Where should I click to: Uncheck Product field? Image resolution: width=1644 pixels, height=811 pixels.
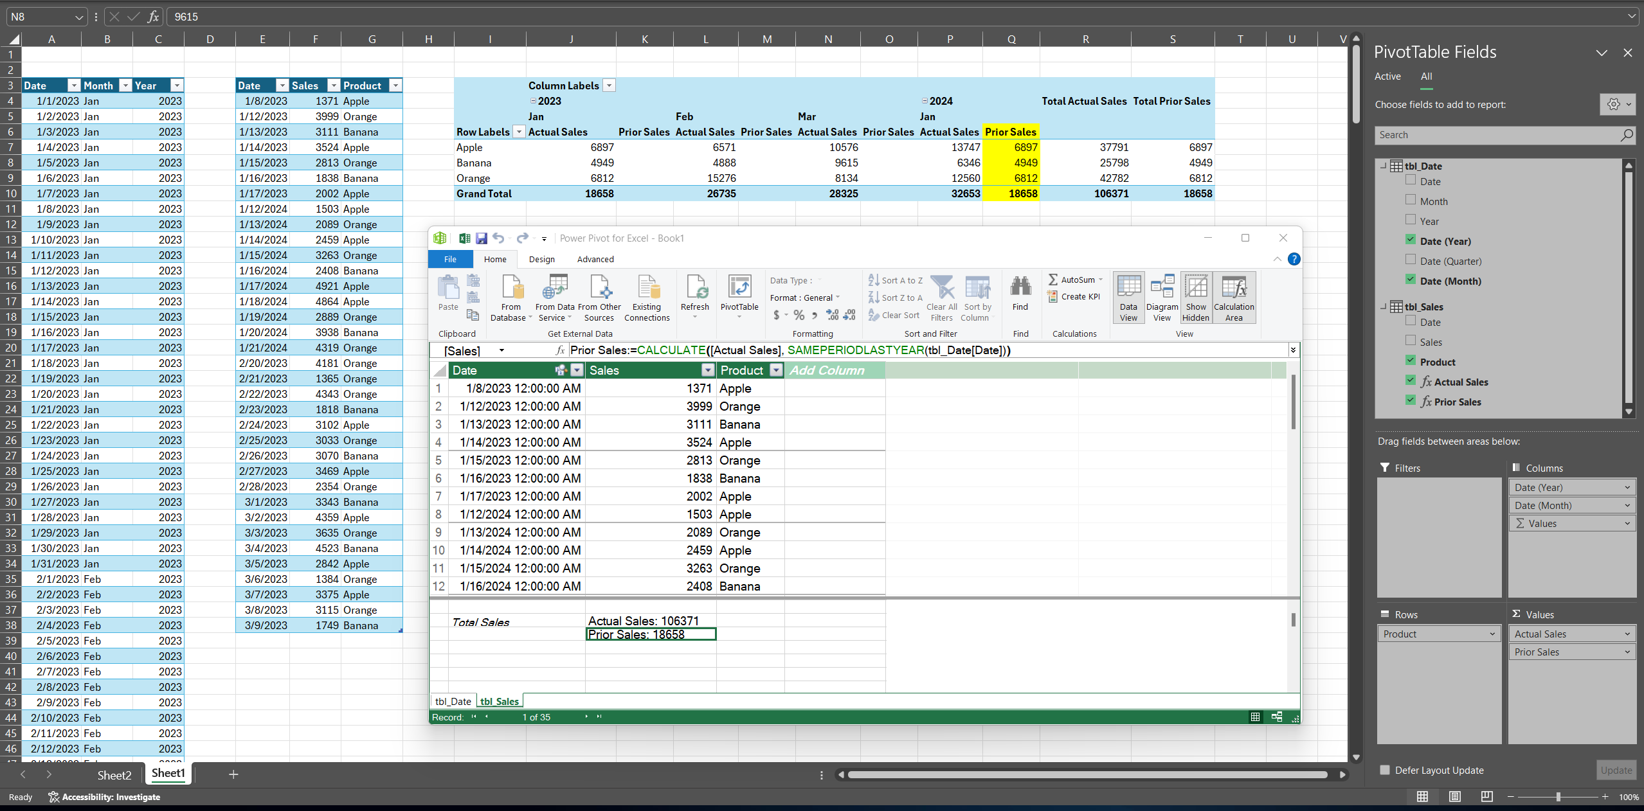coord(1411,361)
